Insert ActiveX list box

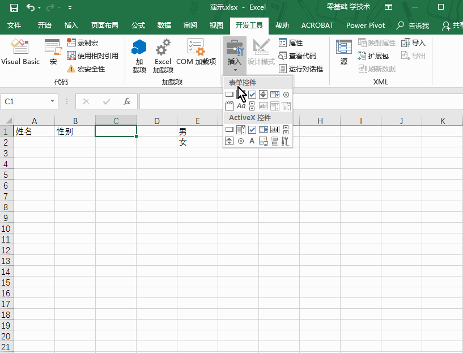(x=264, y=130)
